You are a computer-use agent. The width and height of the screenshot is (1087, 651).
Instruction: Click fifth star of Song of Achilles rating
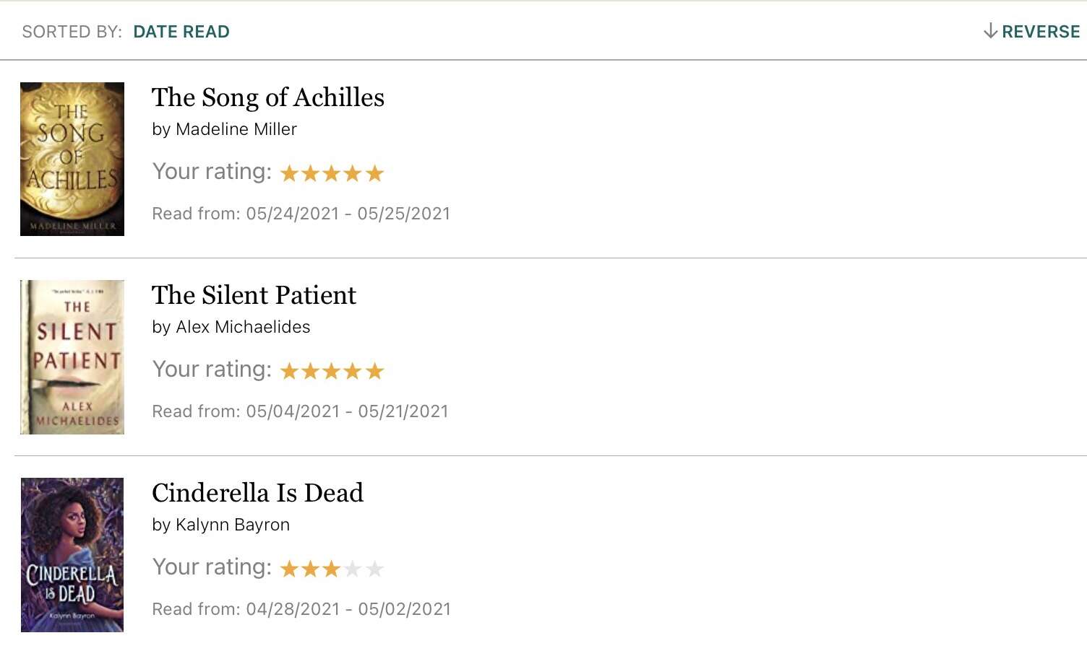coord(374,173)
